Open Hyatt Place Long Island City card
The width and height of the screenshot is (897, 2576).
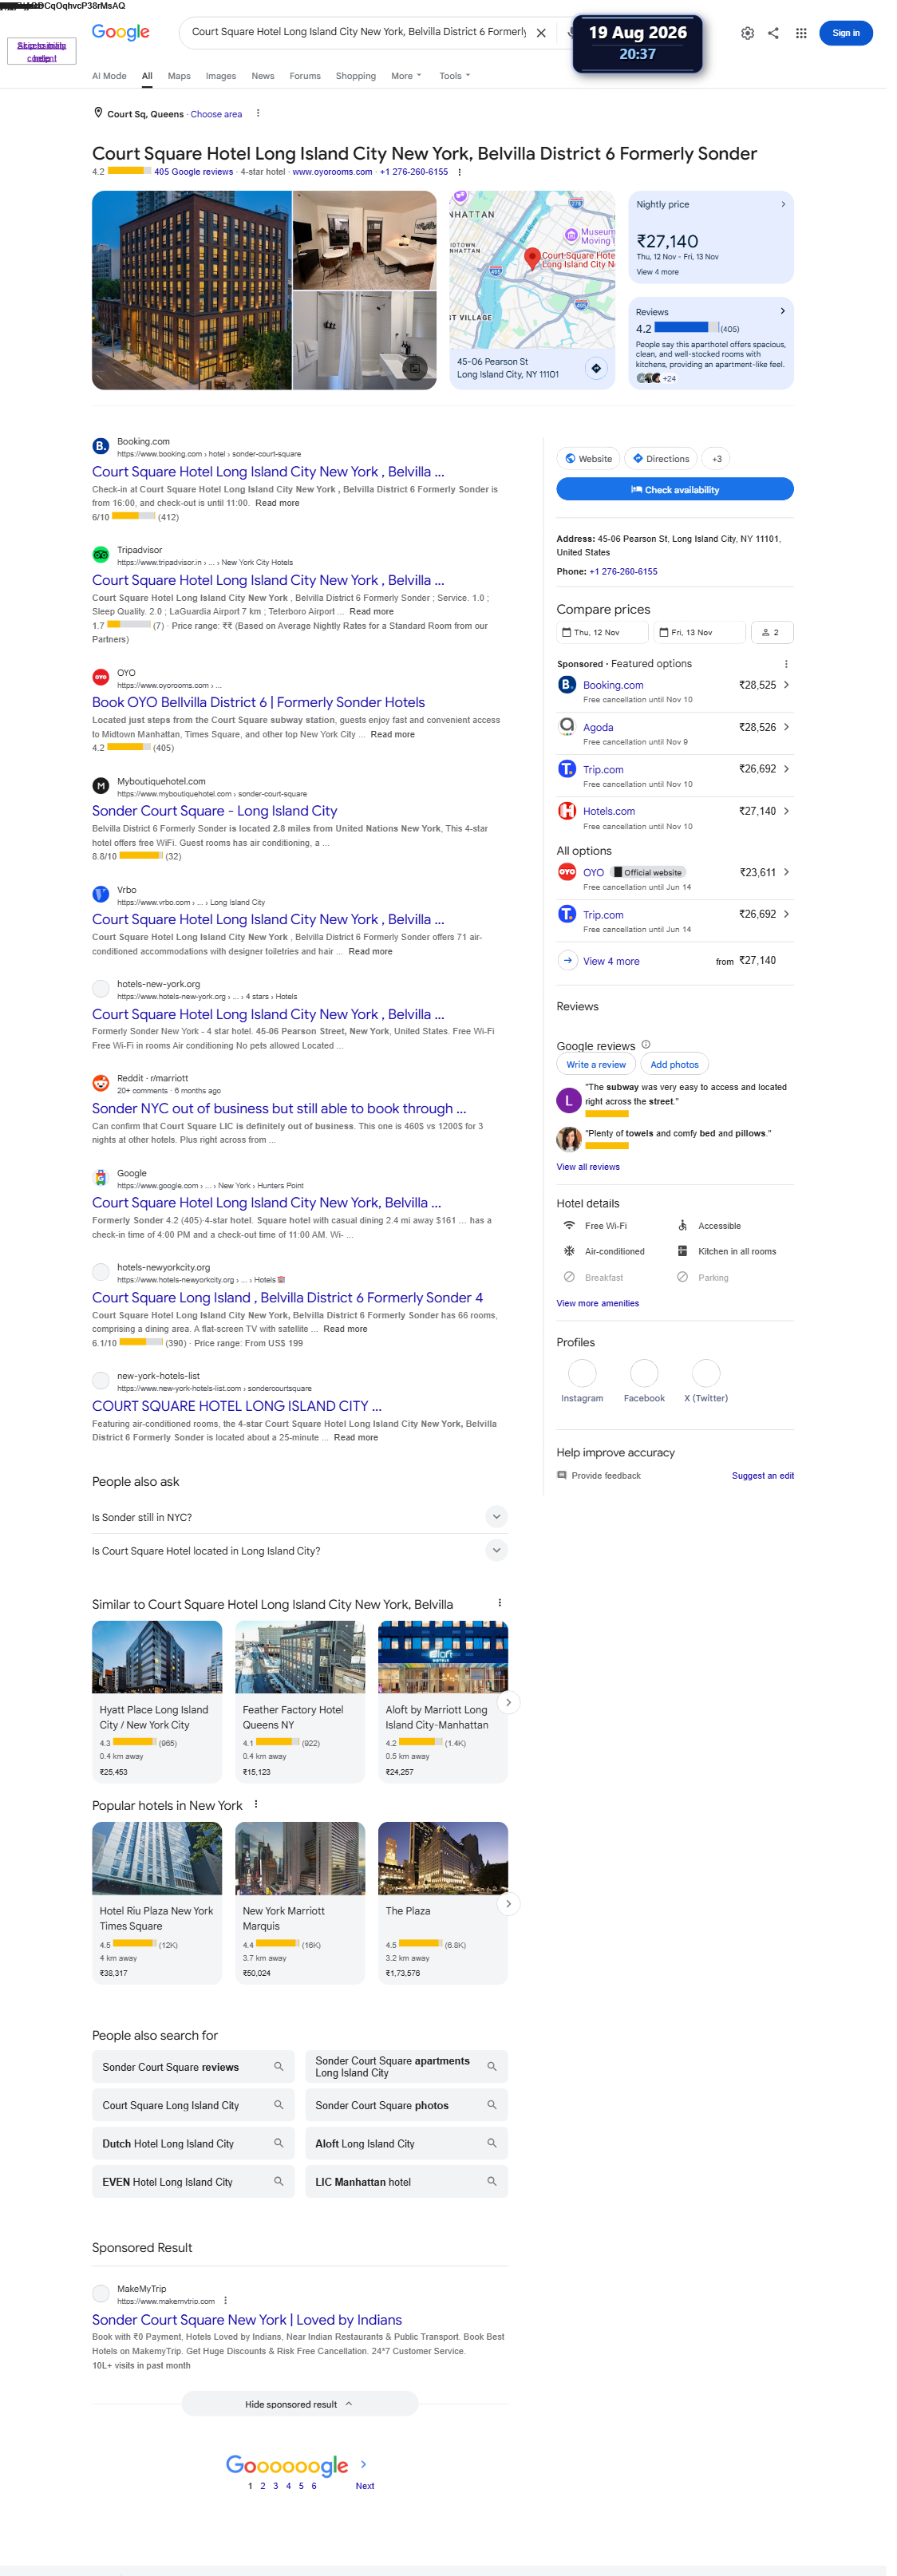coord(157,1702)
